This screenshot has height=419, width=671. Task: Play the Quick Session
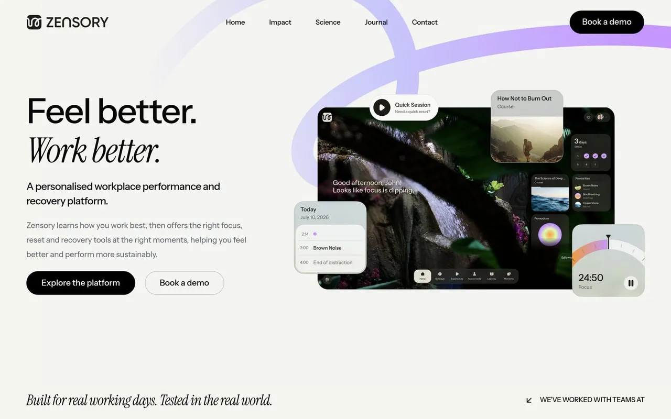pos(382,107)
